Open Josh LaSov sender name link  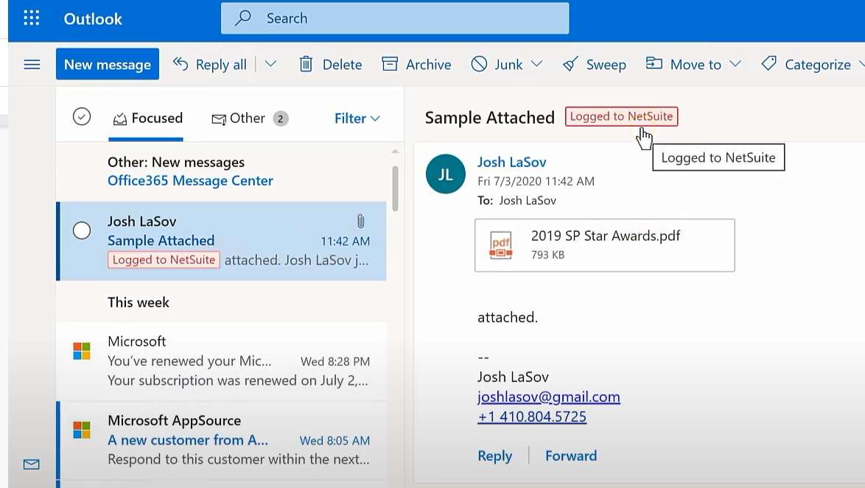click(x=512, y=162)
